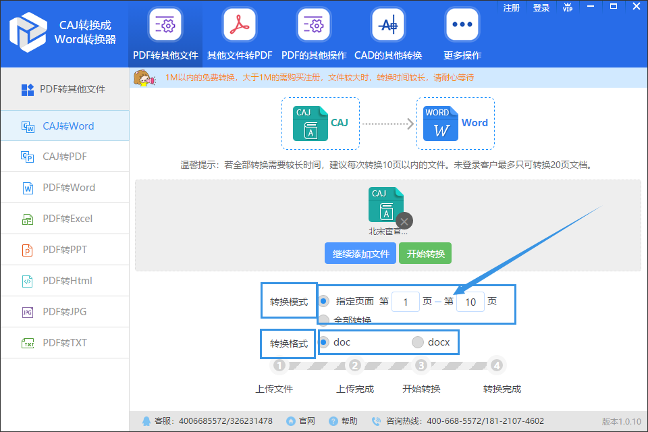The height and width of the screenshot is (432, 648).
Task: Select CAJ转Word in the sidebar
Action: coord(65,126)
